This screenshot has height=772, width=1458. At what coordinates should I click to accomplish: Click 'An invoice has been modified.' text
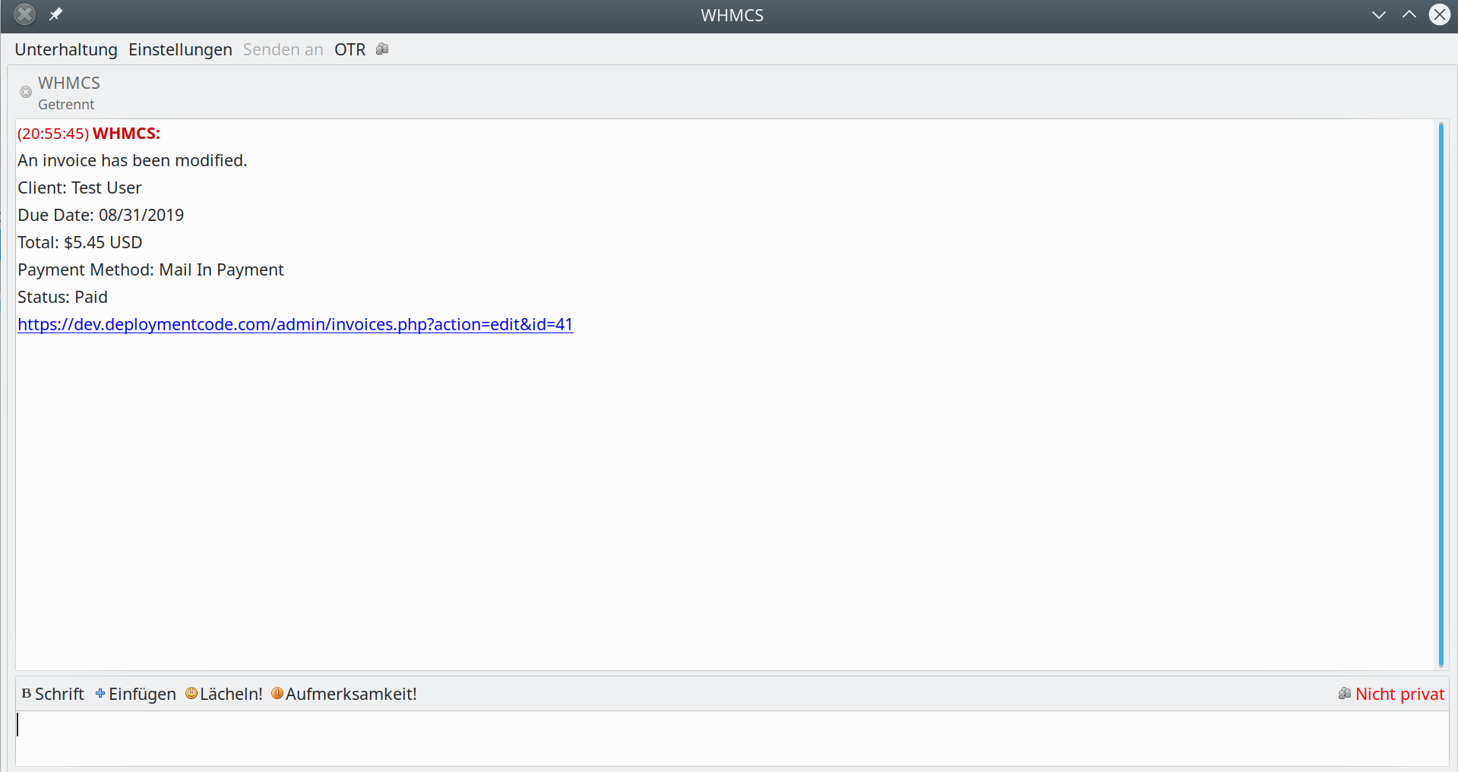point(133,160)
